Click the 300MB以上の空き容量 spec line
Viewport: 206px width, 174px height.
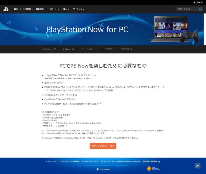pyautogui.click(x=52, y=118)
